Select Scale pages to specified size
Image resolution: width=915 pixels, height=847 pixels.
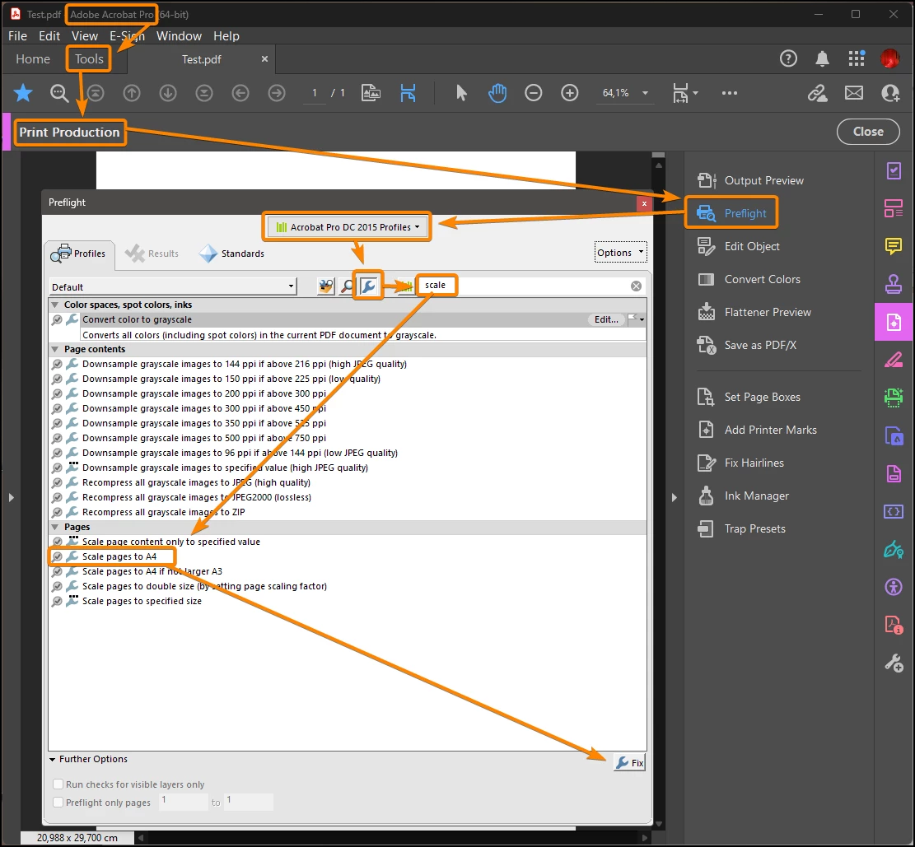tap(142, 601)
